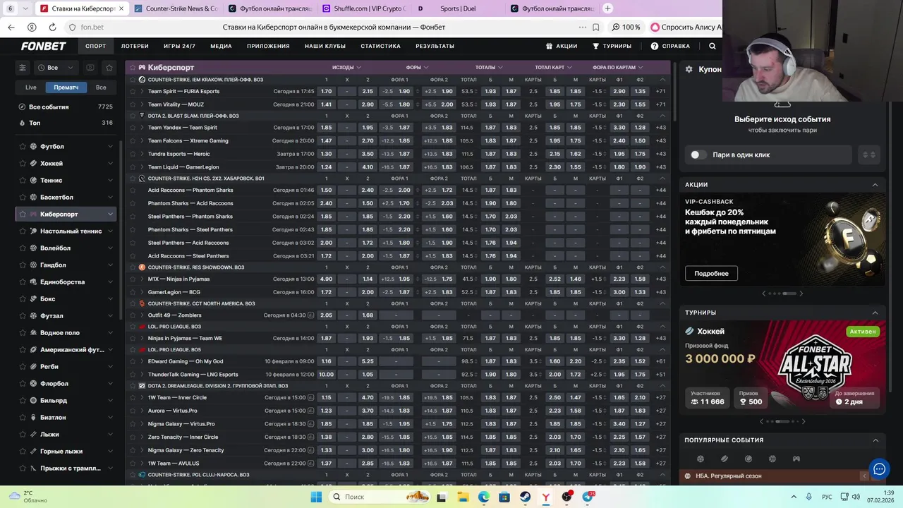Click the football icon in popular events
This screenshot has width=903, height=508.
[x=700, y=459]
